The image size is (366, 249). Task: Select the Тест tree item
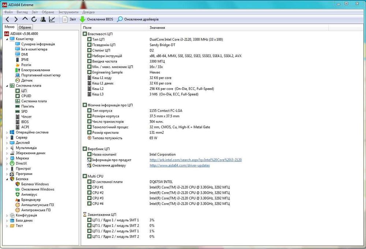(19, 226)
